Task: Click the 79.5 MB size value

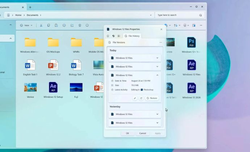Action: [x=135, y=85]
